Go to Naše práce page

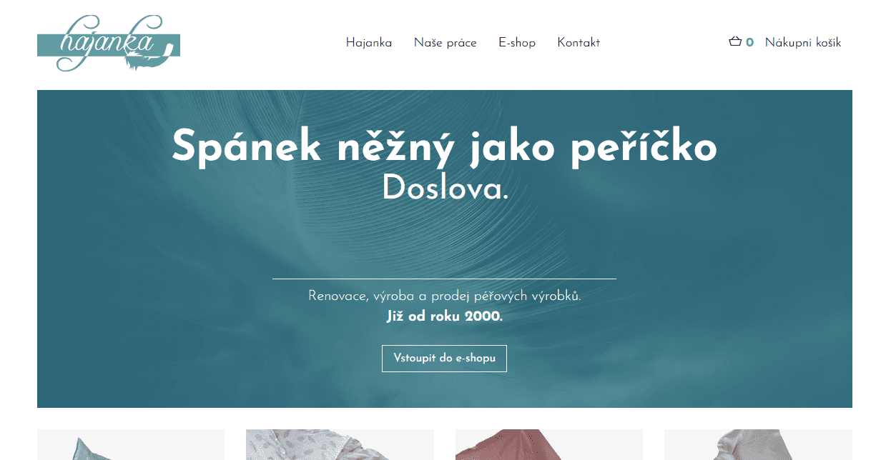(445, 43)
